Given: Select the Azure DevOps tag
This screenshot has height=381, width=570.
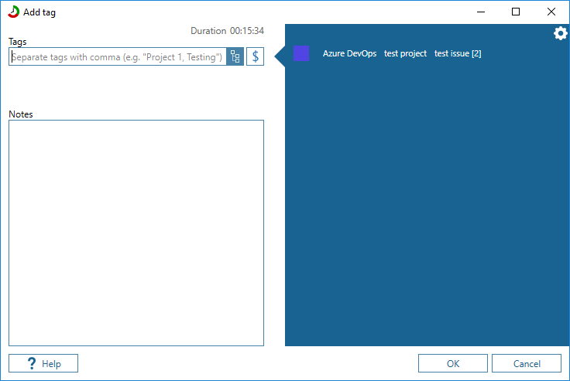Looking at the screenshot, I should point(349,53).
